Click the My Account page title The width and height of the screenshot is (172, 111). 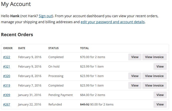coord(16,4)
